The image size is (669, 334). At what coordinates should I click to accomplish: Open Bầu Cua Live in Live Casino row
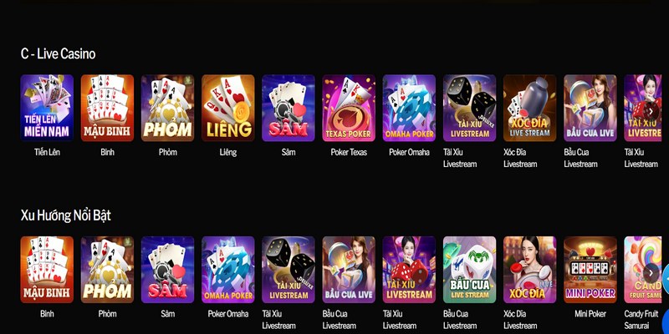[590, 108]
